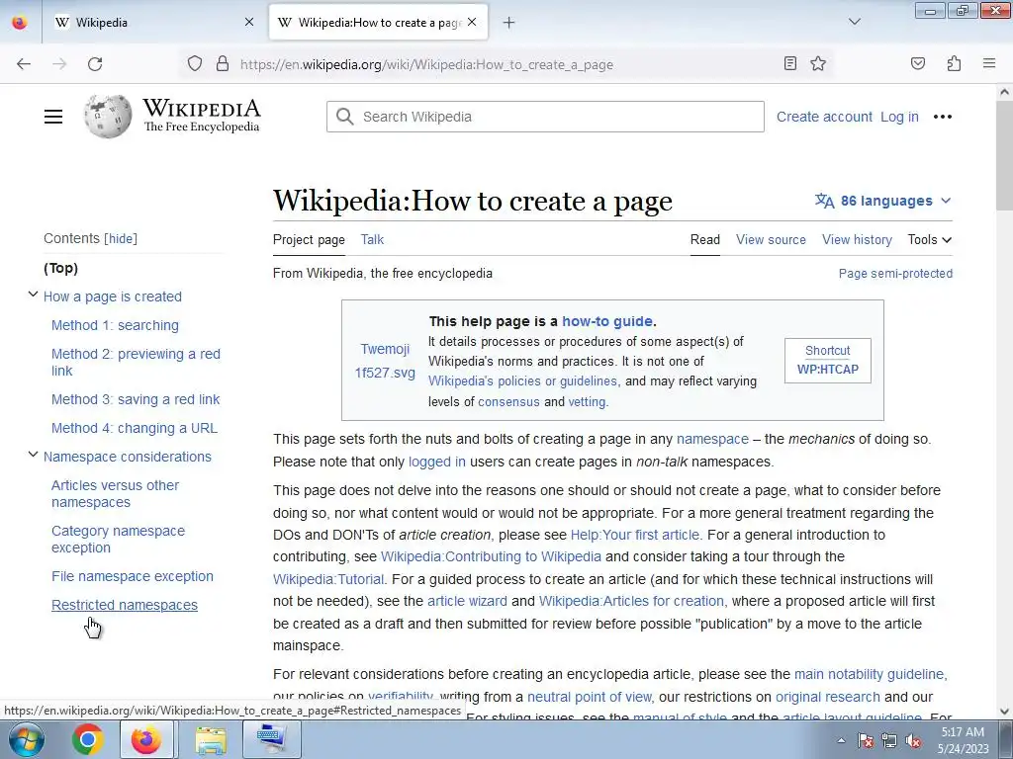Open the article wizard link
The image size is (1013, 759).
[467, 601]
